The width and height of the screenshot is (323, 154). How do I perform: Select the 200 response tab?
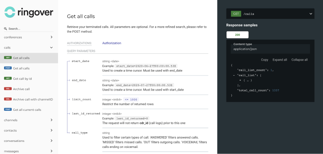[x=237, y=35]
